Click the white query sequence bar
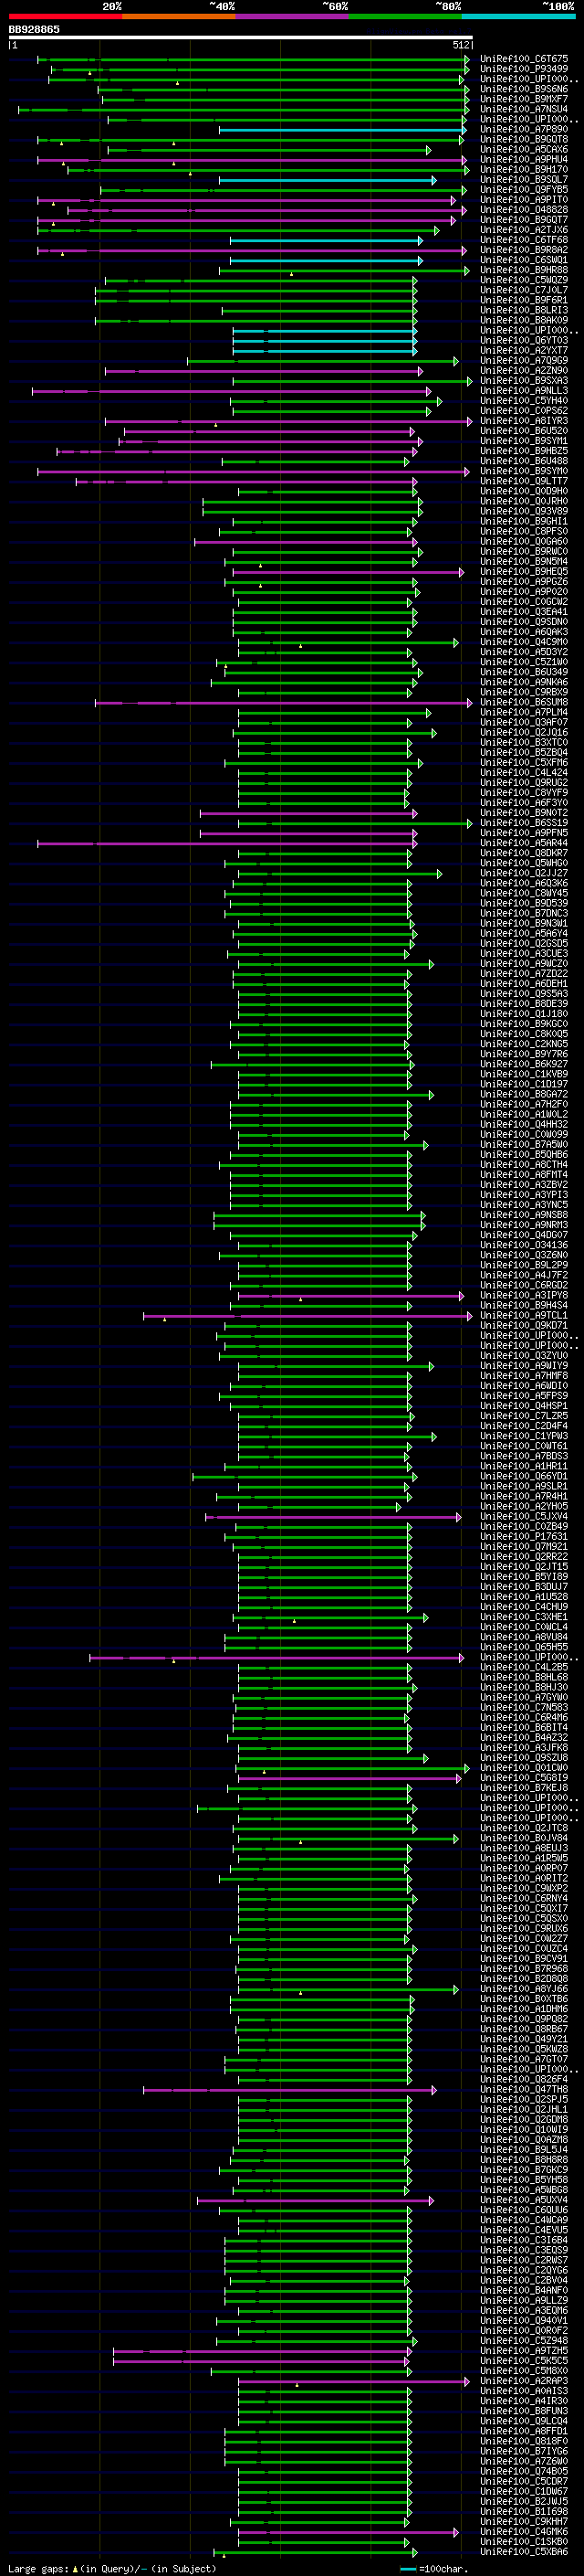 click(241, 37)
